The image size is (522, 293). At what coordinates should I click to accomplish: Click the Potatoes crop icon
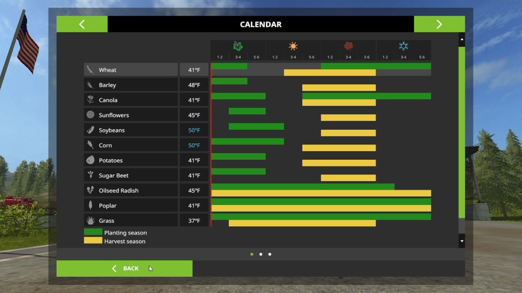coord(90,160)
